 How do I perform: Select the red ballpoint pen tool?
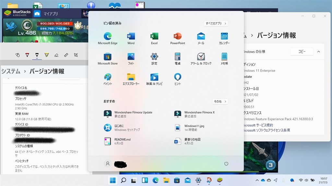[x=27, y=55]
